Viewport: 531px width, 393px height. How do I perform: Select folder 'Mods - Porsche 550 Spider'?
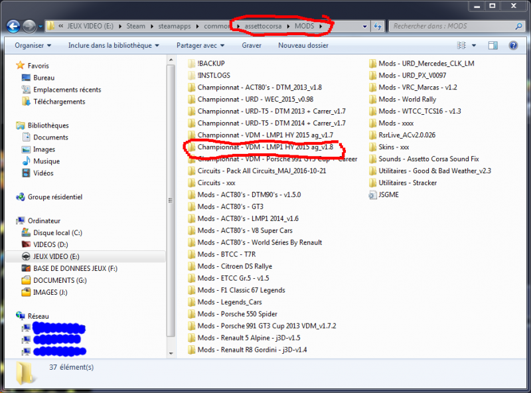coord(238,314)
